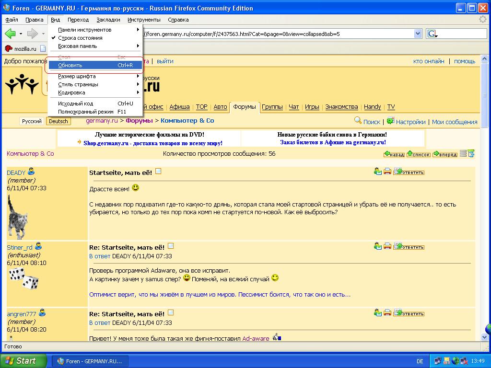Click the ответить button on Stiner_rd's post
491x368 pixels.
coord(409,247)
